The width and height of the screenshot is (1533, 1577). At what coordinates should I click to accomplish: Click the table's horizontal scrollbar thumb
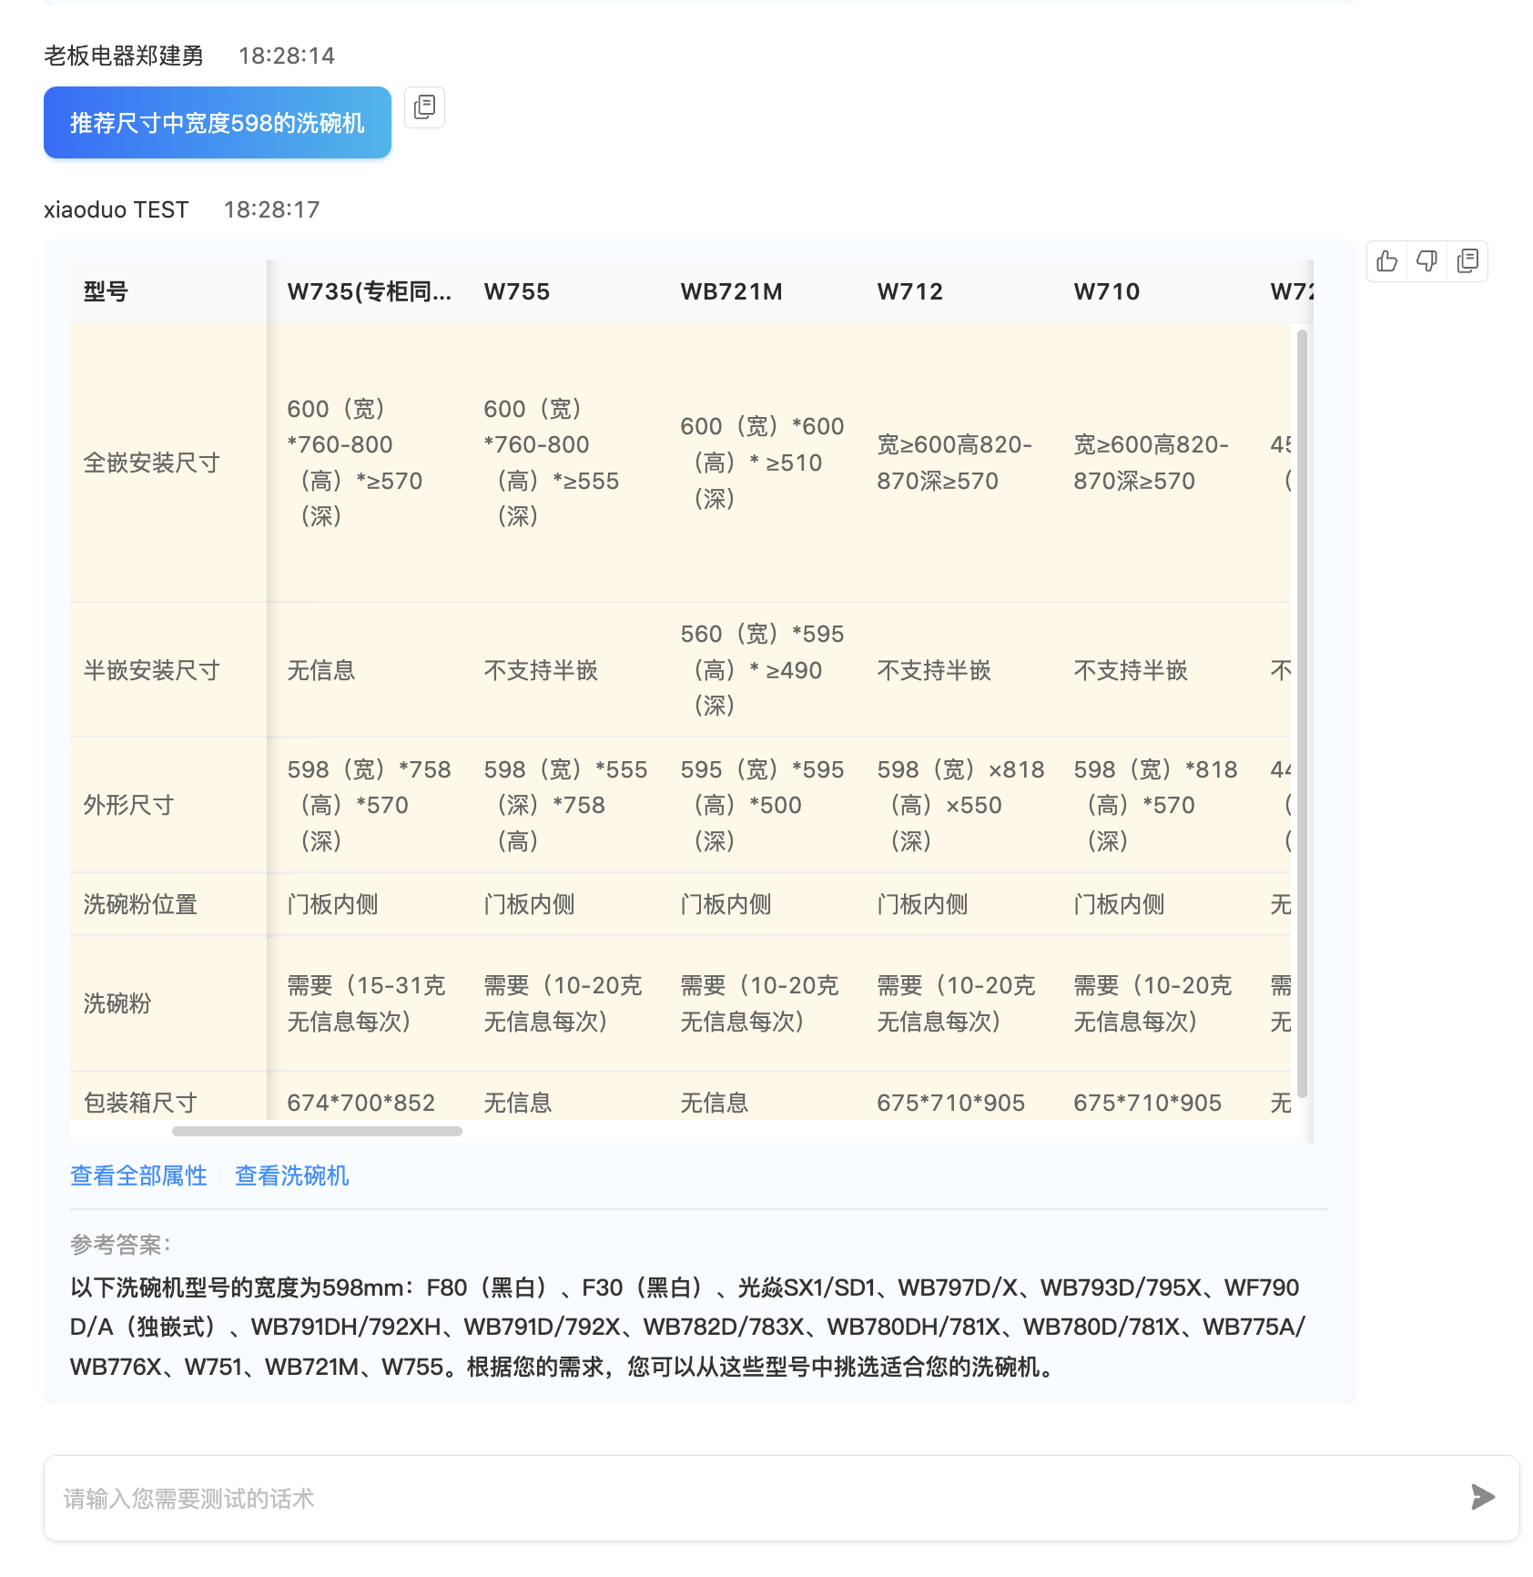(x=317, y=1131)
